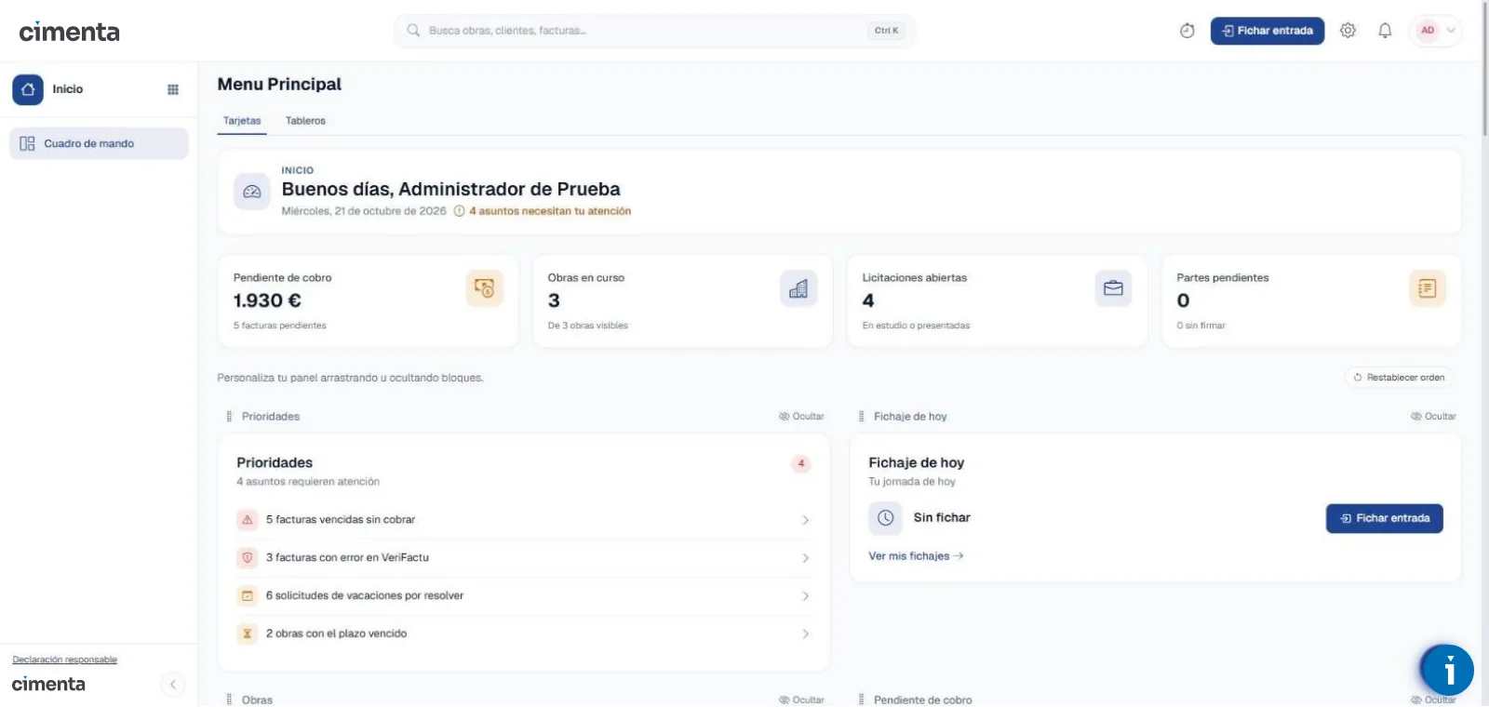The width and height of the screenshot is (1489, 707).
Task: Click the page vertical scrollbar
Action: (x=1484, y=70)
